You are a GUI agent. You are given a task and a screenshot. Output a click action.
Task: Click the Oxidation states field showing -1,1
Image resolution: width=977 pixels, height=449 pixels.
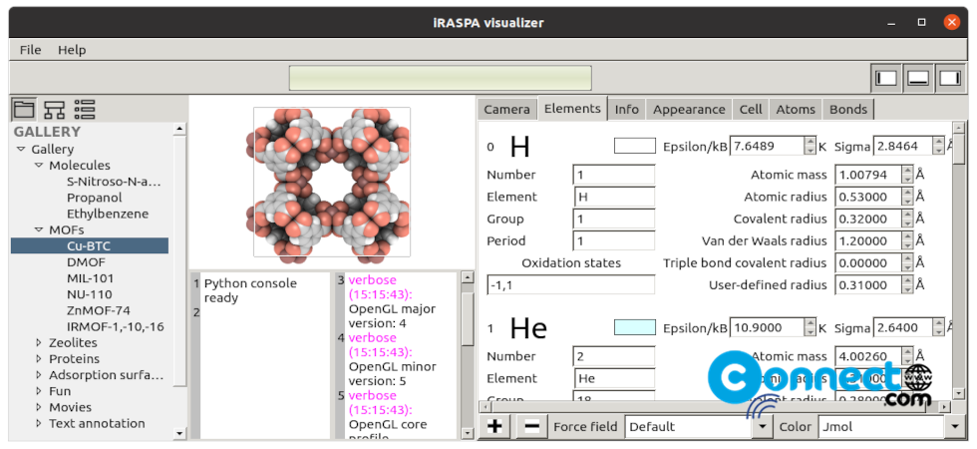point(571,285)
